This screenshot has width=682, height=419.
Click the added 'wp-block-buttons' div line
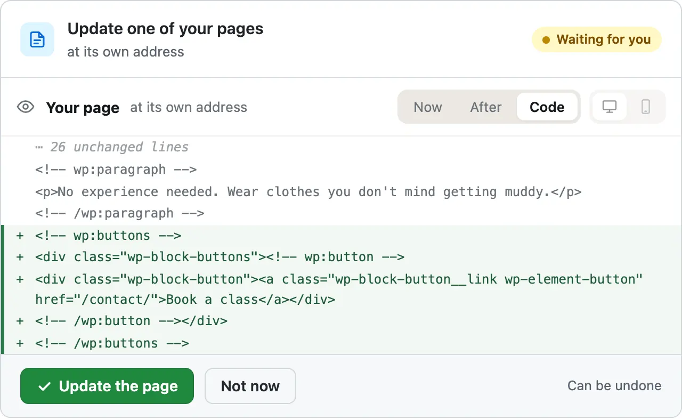pos(341,257)
